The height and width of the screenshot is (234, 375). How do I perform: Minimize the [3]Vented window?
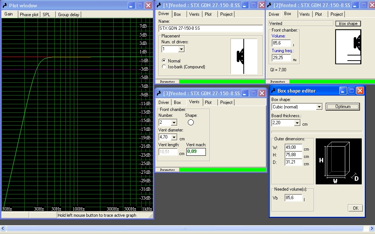pyautogui.click(x=245, y=93)
